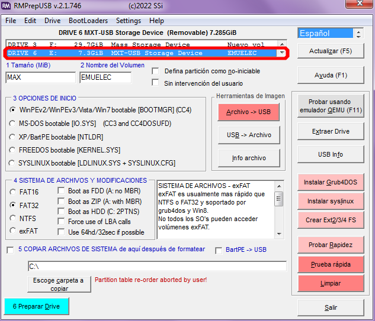Open the Edit menu
The height and width of the screenshot is (321, 375).
(30, 21)
